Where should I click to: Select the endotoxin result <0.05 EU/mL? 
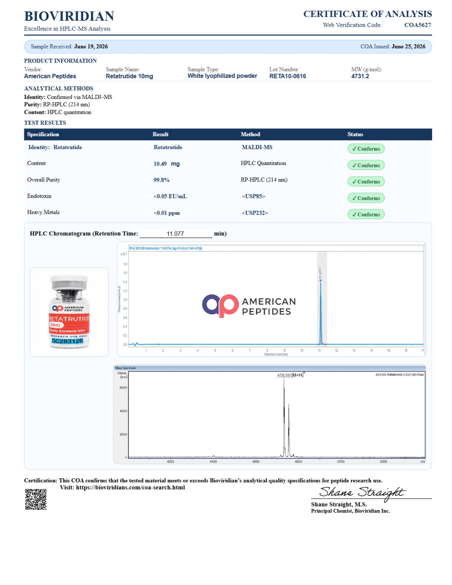(170, 196)
